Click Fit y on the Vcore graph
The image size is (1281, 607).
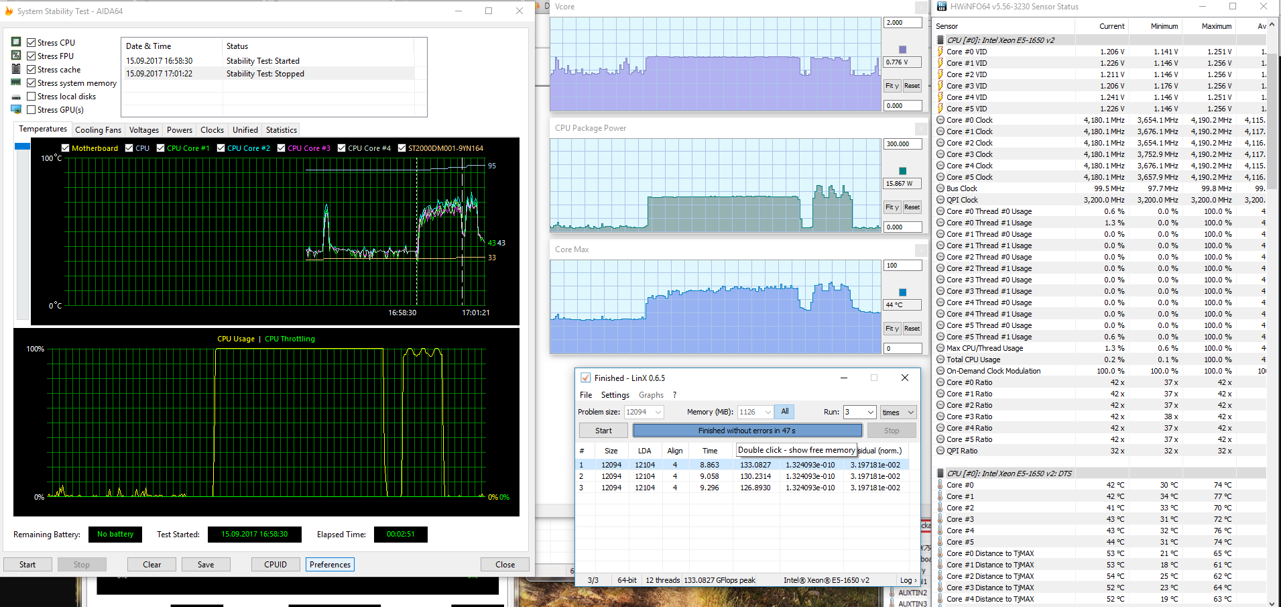(x=892, y=86)
